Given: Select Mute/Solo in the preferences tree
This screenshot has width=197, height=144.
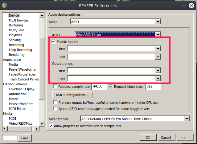Looking at the screenshot, I should (16, 30).
